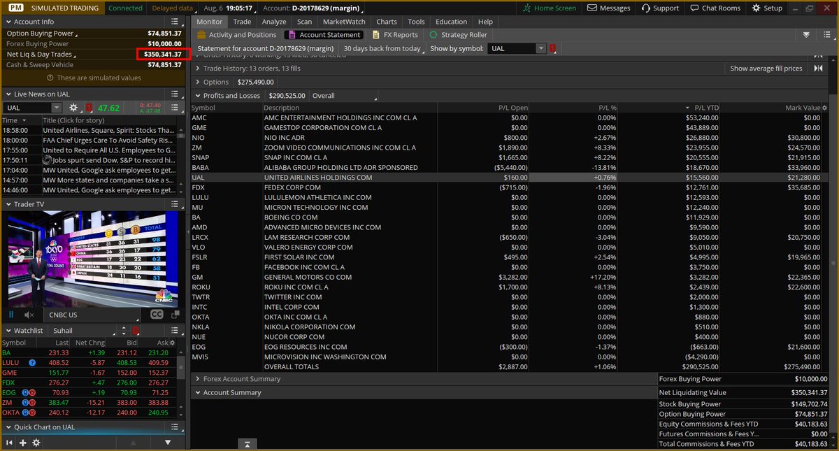The image size is (839, 451).
Task: Switch to the Scan tab
Action: [x=304, y=22]
